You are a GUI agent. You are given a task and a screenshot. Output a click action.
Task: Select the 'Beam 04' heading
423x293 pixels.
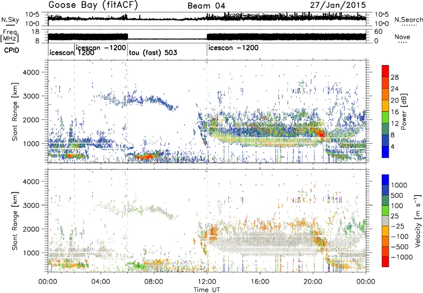[x=206, y=6]
